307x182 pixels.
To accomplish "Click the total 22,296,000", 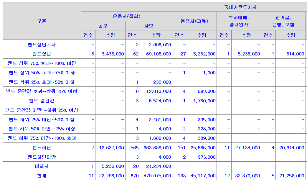I will 112,176.
